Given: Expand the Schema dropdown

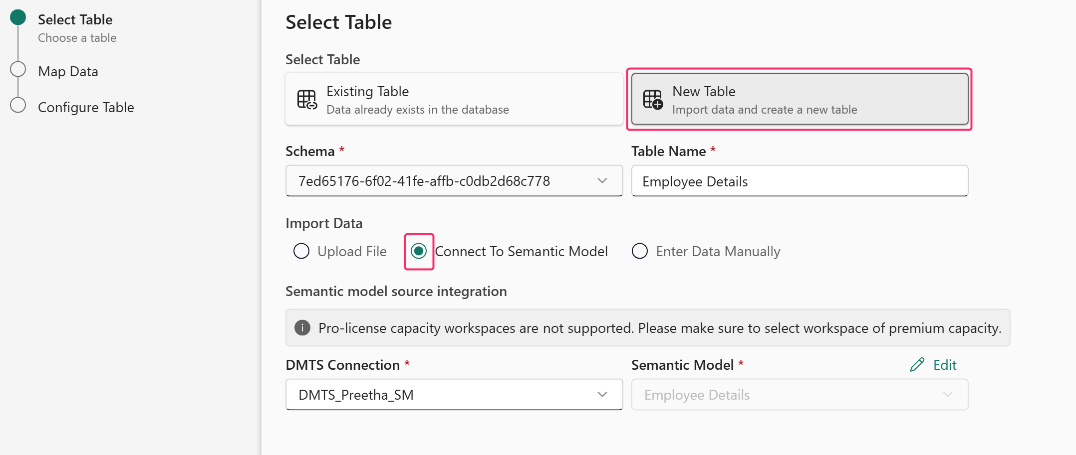Looking at the screenshot, I should point(602,181).
